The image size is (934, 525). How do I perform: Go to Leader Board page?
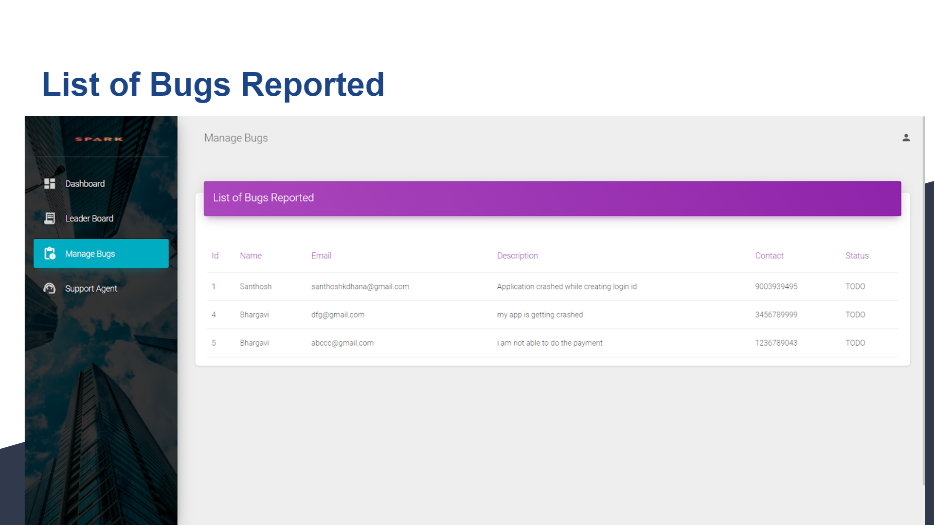90,219
